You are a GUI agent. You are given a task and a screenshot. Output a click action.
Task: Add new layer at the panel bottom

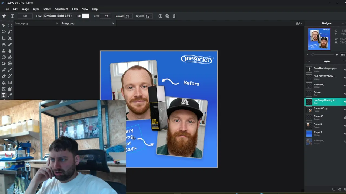tap(334, 189)
